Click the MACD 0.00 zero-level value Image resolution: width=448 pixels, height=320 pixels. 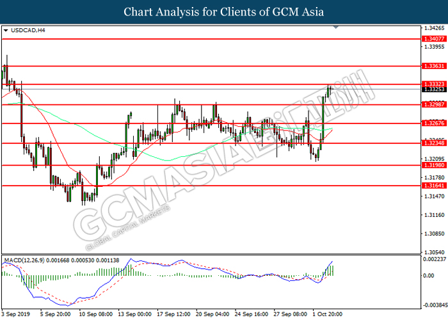tap(429, 276)
